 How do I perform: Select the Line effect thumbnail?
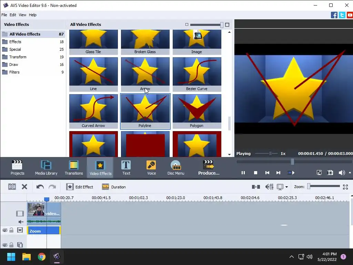point(93,75)
